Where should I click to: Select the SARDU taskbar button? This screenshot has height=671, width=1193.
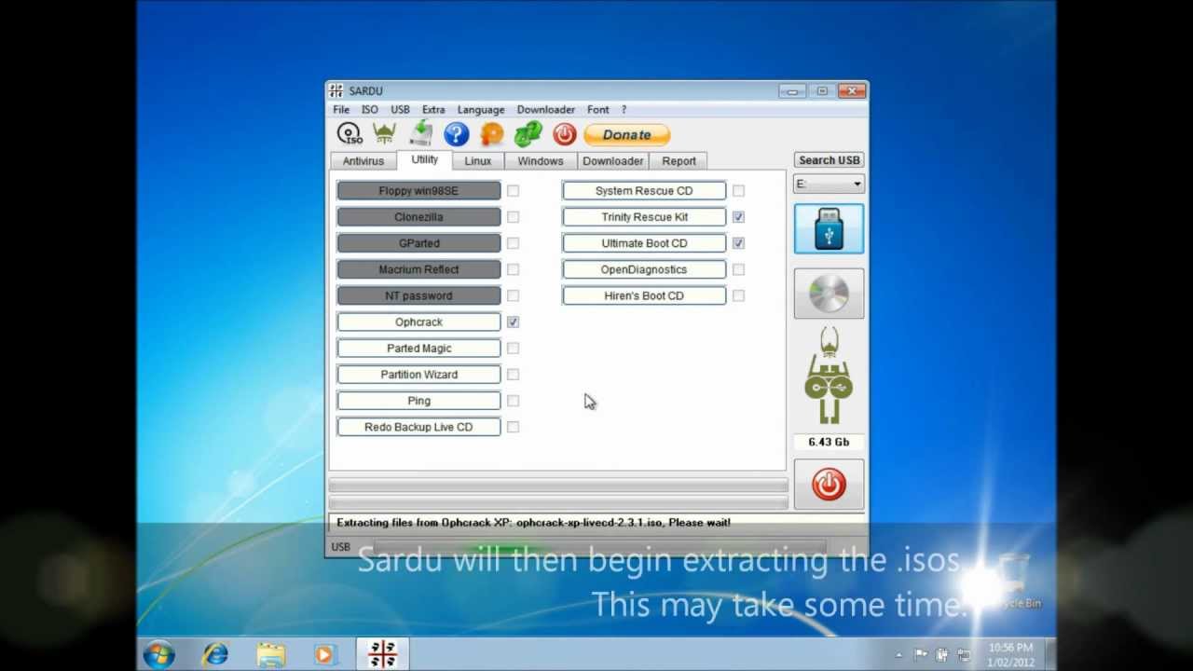pos(382,654)
